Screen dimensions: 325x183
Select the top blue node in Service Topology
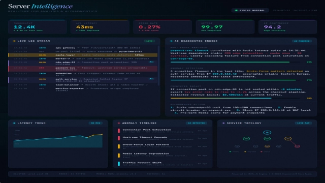(267, 132)
